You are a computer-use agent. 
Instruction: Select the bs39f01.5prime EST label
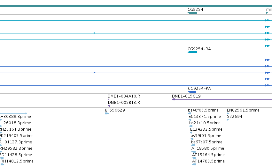click(206, 136)
